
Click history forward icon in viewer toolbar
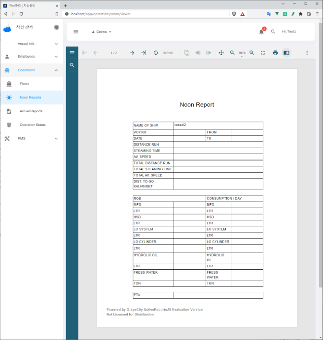[209, 53]
